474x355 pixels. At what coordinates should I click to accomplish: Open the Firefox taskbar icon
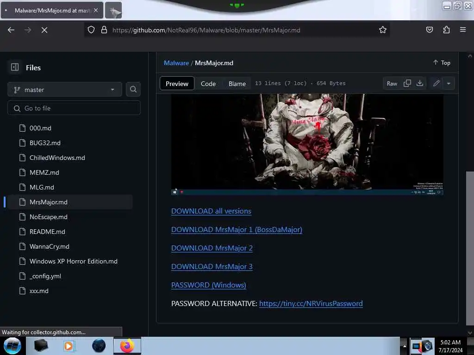tap(127, 346)
